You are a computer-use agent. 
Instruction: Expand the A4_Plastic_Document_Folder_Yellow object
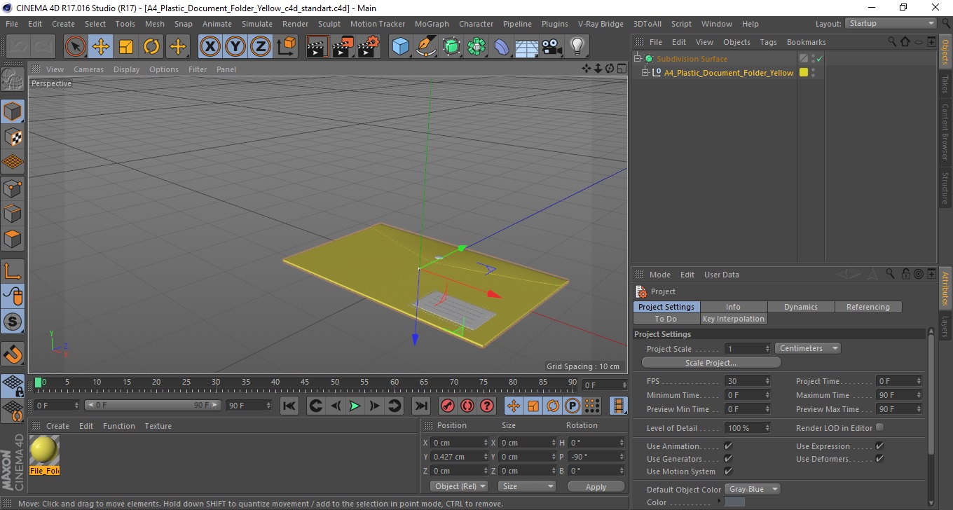coord(645,72)
